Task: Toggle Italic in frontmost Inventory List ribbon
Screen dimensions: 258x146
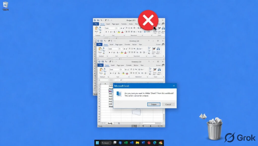Action: click(x=114, y=74)
